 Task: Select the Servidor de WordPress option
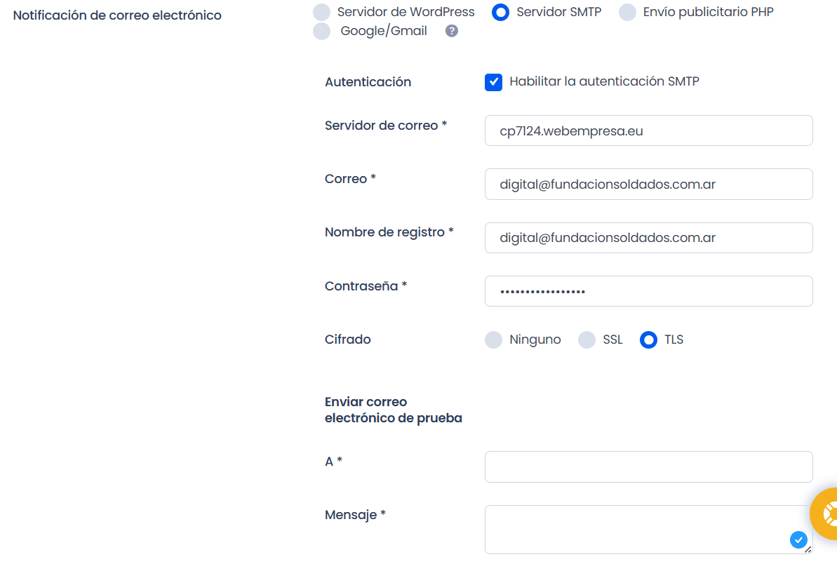coord(321,12)
